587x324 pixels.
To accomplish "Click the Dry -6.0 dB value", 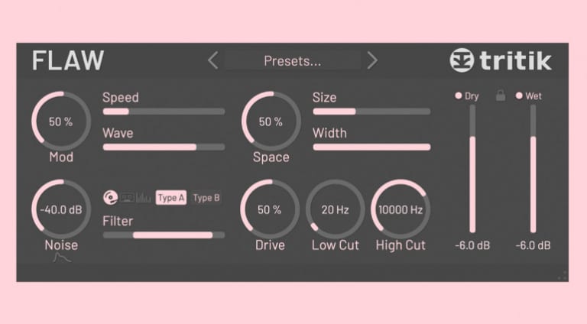I will click(472, 245).
